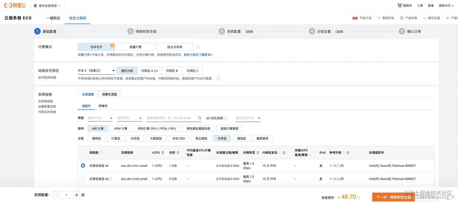Select 通用型 category
Image resolution: width=458 pixels, height=202 pixels.
tap(96, 138)
